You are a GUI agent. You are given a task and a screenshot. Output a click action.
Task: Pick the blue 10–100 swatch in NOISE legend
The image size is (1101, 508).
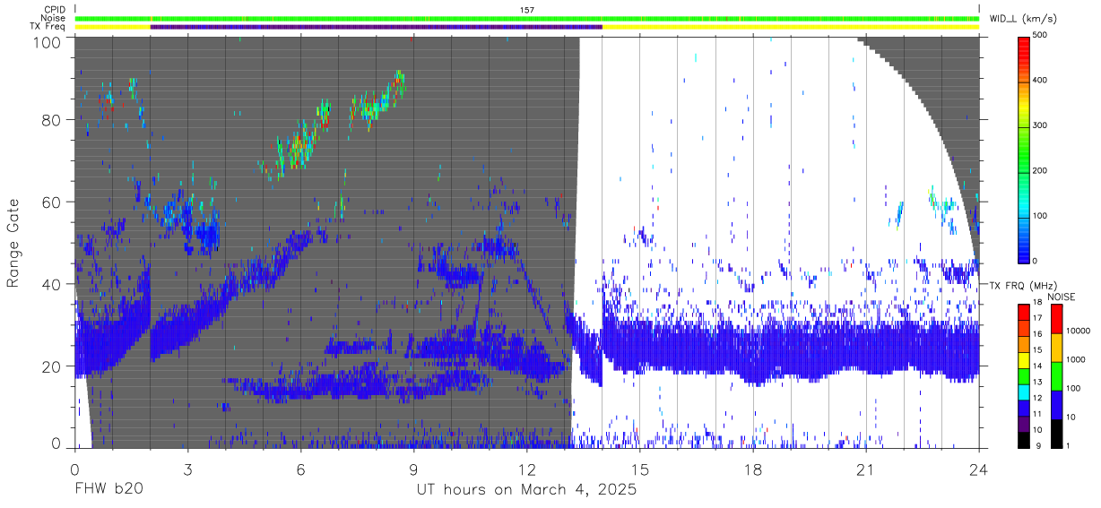coord(1055,404)
